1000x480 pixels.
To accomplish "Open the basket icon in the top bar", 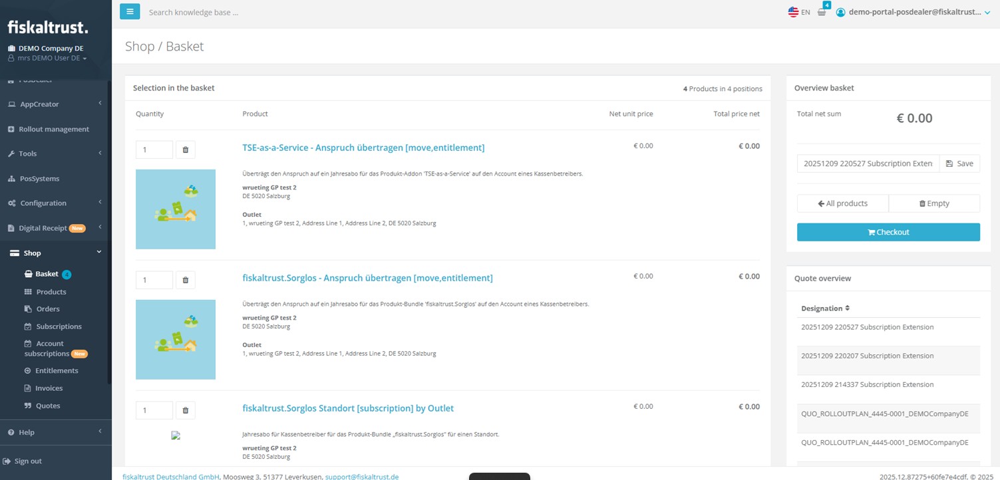I will pos(823,12).
